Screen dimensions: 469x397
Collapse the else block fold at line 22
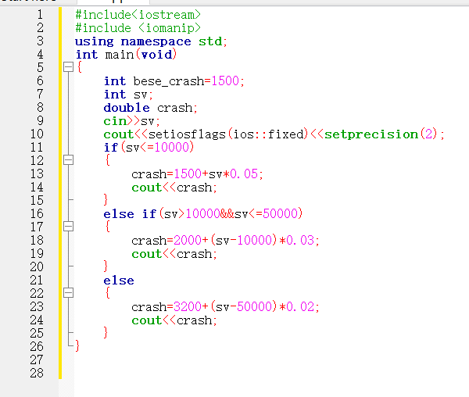point(68,292)
